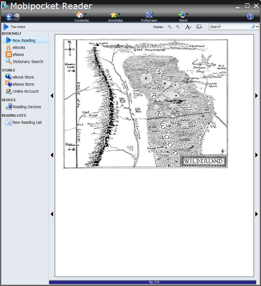Click the Annotate star icon
The height and width of the screenshot is (286, 261).
(113, 15)
